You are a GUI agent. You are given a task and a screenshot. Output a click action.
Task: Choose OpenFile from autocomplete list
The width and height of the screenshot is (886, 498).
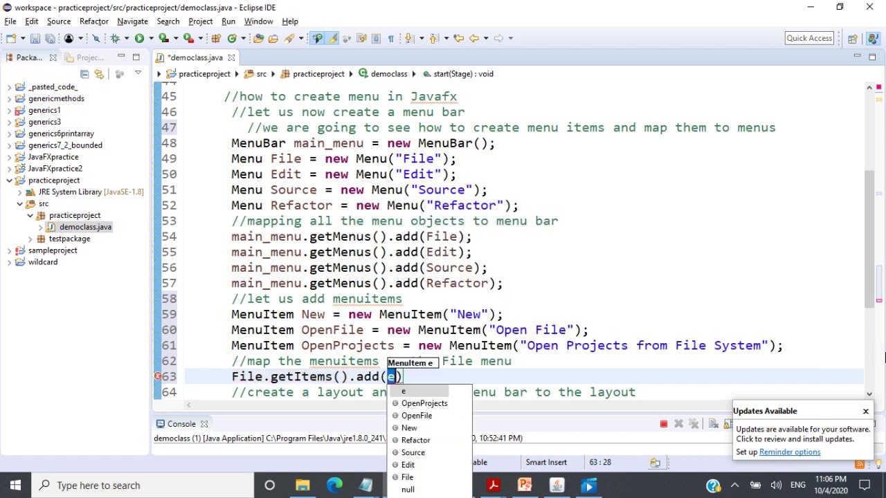pos(417,416)
